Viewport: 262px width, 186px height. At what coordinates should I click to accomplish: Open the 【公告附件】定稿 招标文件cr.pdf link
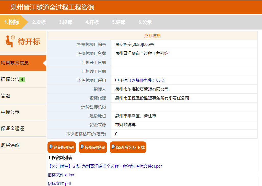[x=105, y=166]
